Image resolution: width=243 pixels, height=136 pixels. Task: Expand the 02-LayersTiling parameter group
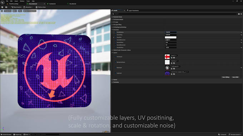(112, 25)
